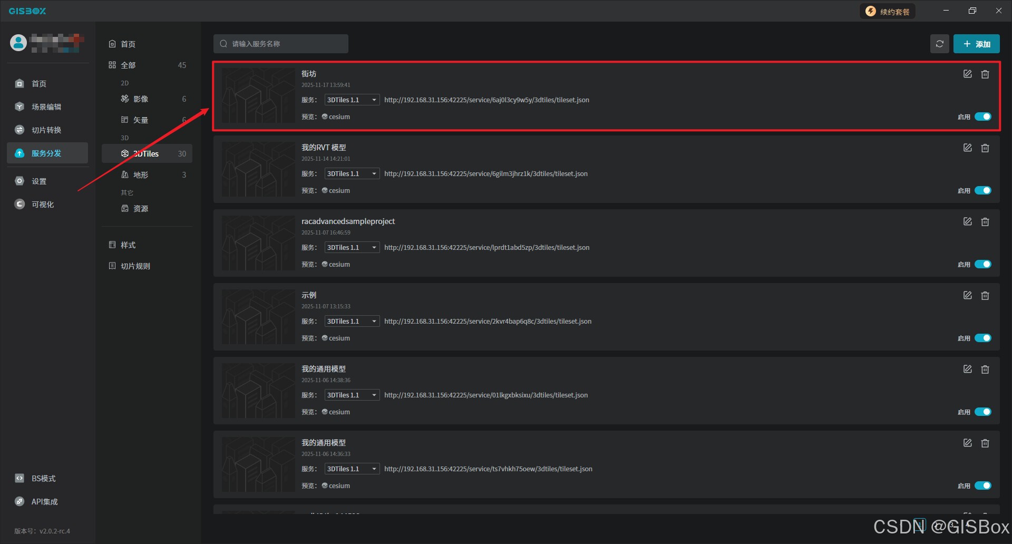Screen dimensions: 1012x544
Task: Open 场景编辑 scene editor
Action: click(47, 107)
